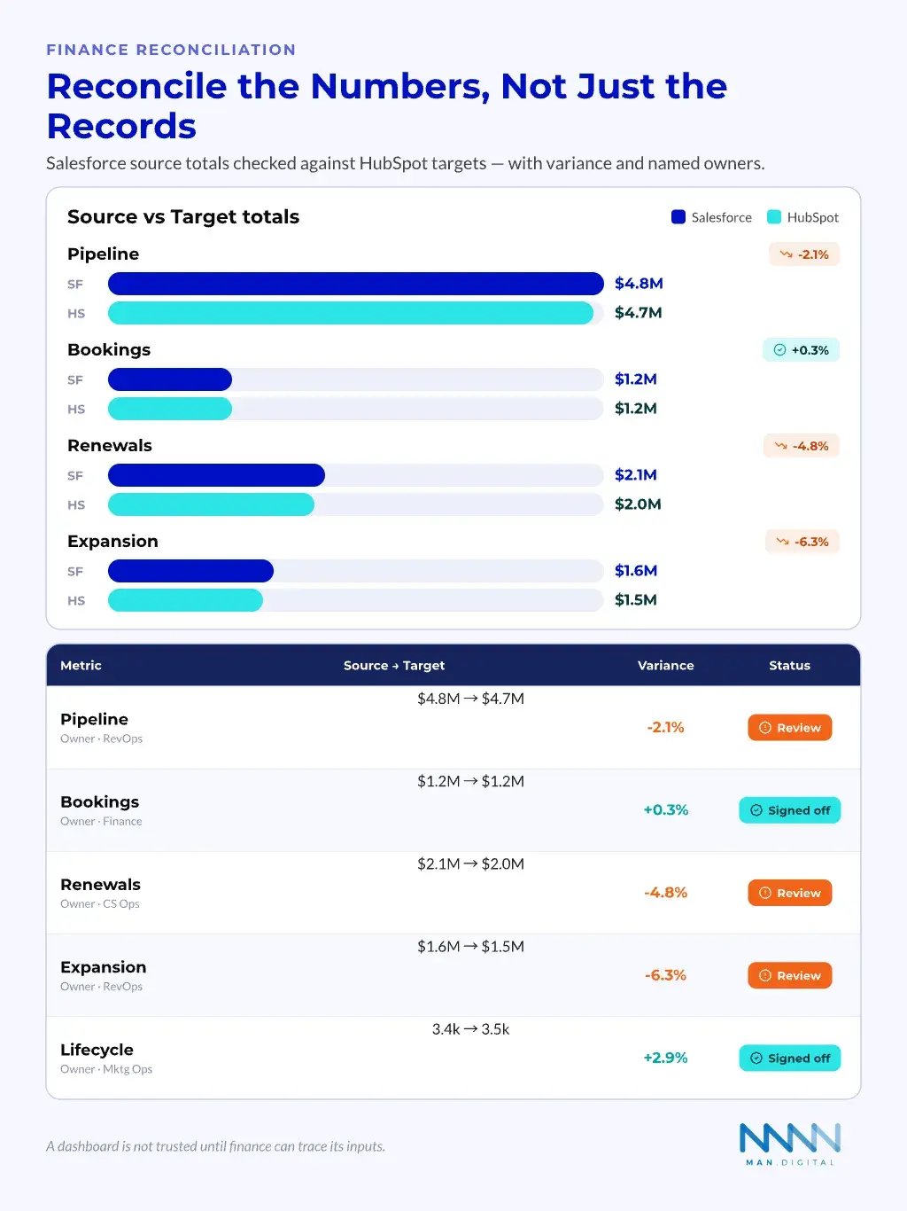Click the dashboard trust footnote text
Image resolution: width=907 pixels, height=1211 pixels.
tap(215, 1146)
